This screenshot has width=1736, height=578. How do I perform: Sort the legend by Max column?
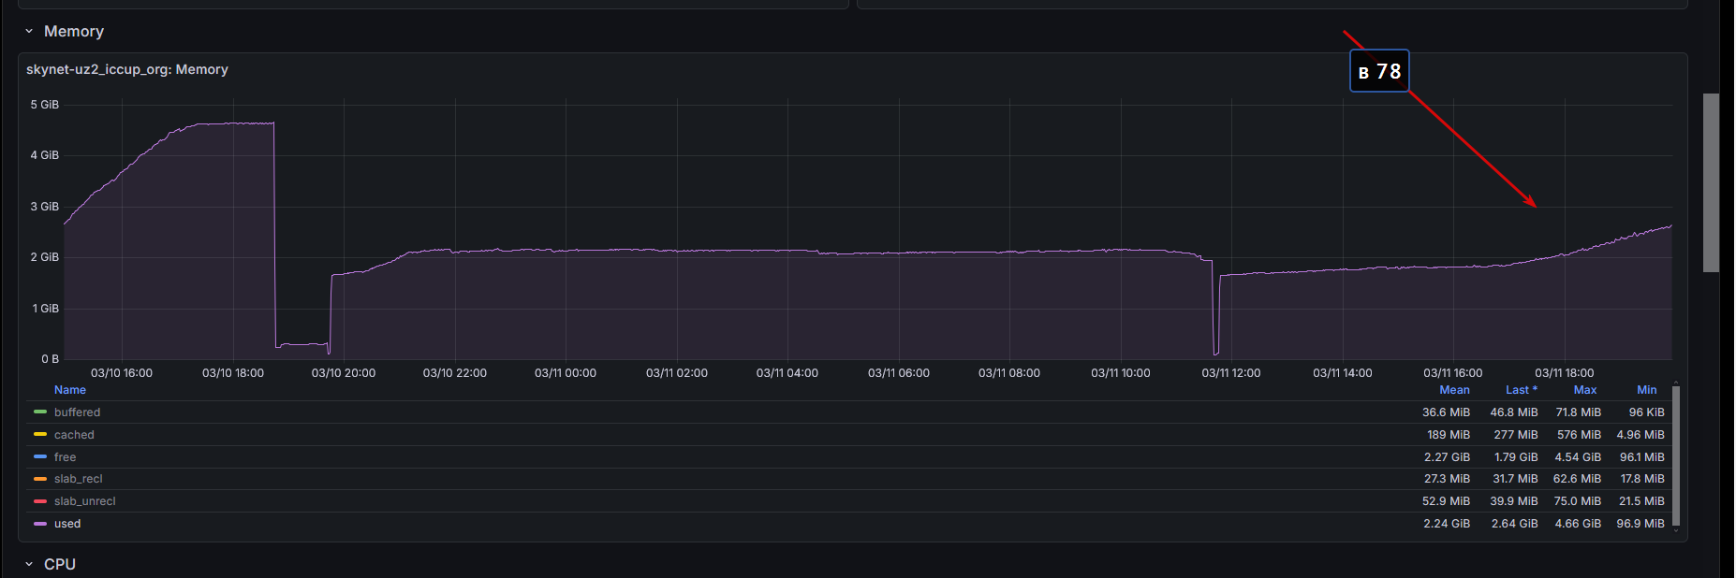pyautogui.click(x=1585, y=390)
